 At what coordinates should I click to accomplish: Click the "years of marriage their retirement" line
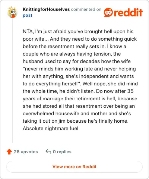click(80, 98)
